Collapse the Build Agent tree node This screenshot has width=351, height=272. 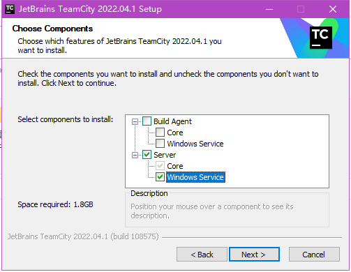(x=135, y=121)
